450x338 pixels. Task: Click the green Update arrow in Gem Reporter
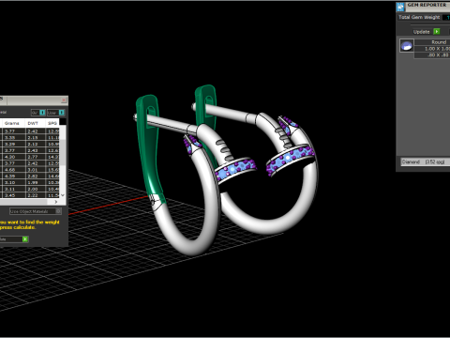click(437, 32)
